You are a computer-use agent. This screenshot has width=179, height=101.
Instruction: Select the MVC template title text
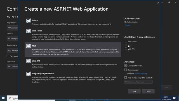click(x=34, y=46)
